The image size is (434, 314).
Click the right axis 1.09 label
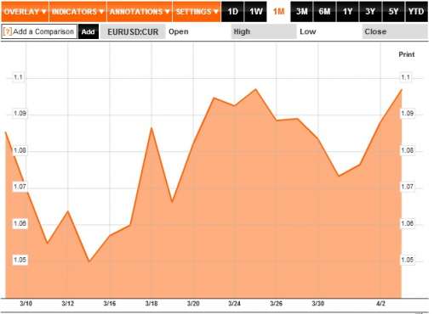(407, 114)
